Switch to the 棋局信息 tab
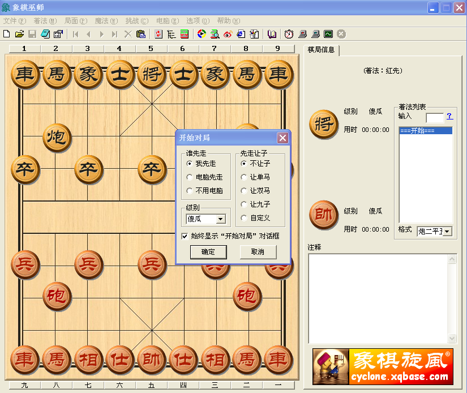The image size is (467, 393). tap(321, 50)
